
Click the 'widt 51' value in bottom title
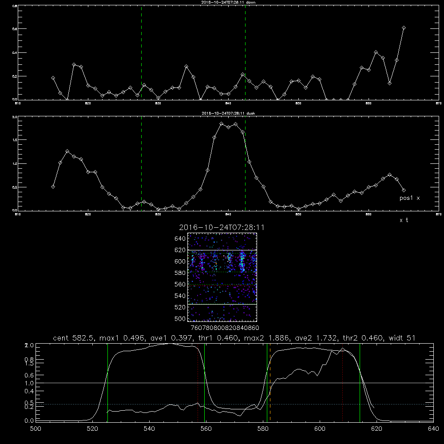pos(402,338)
